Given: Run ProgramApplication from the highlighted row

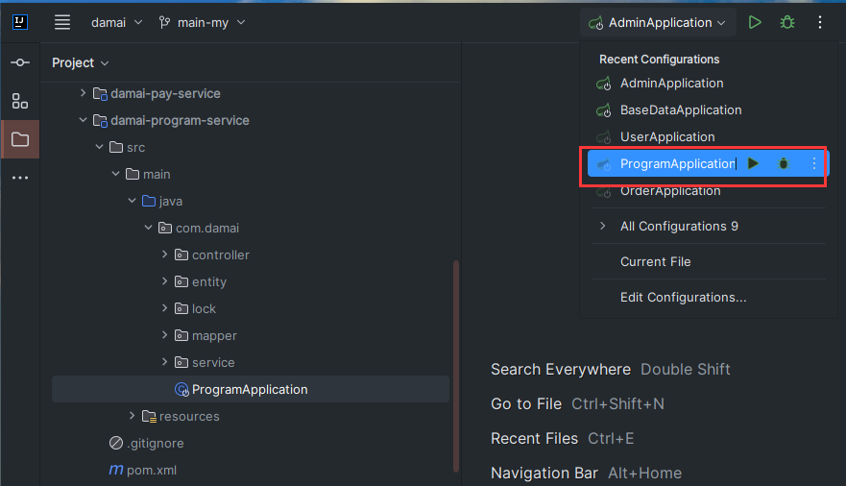Looking at the screenshot, I should 753,163.
